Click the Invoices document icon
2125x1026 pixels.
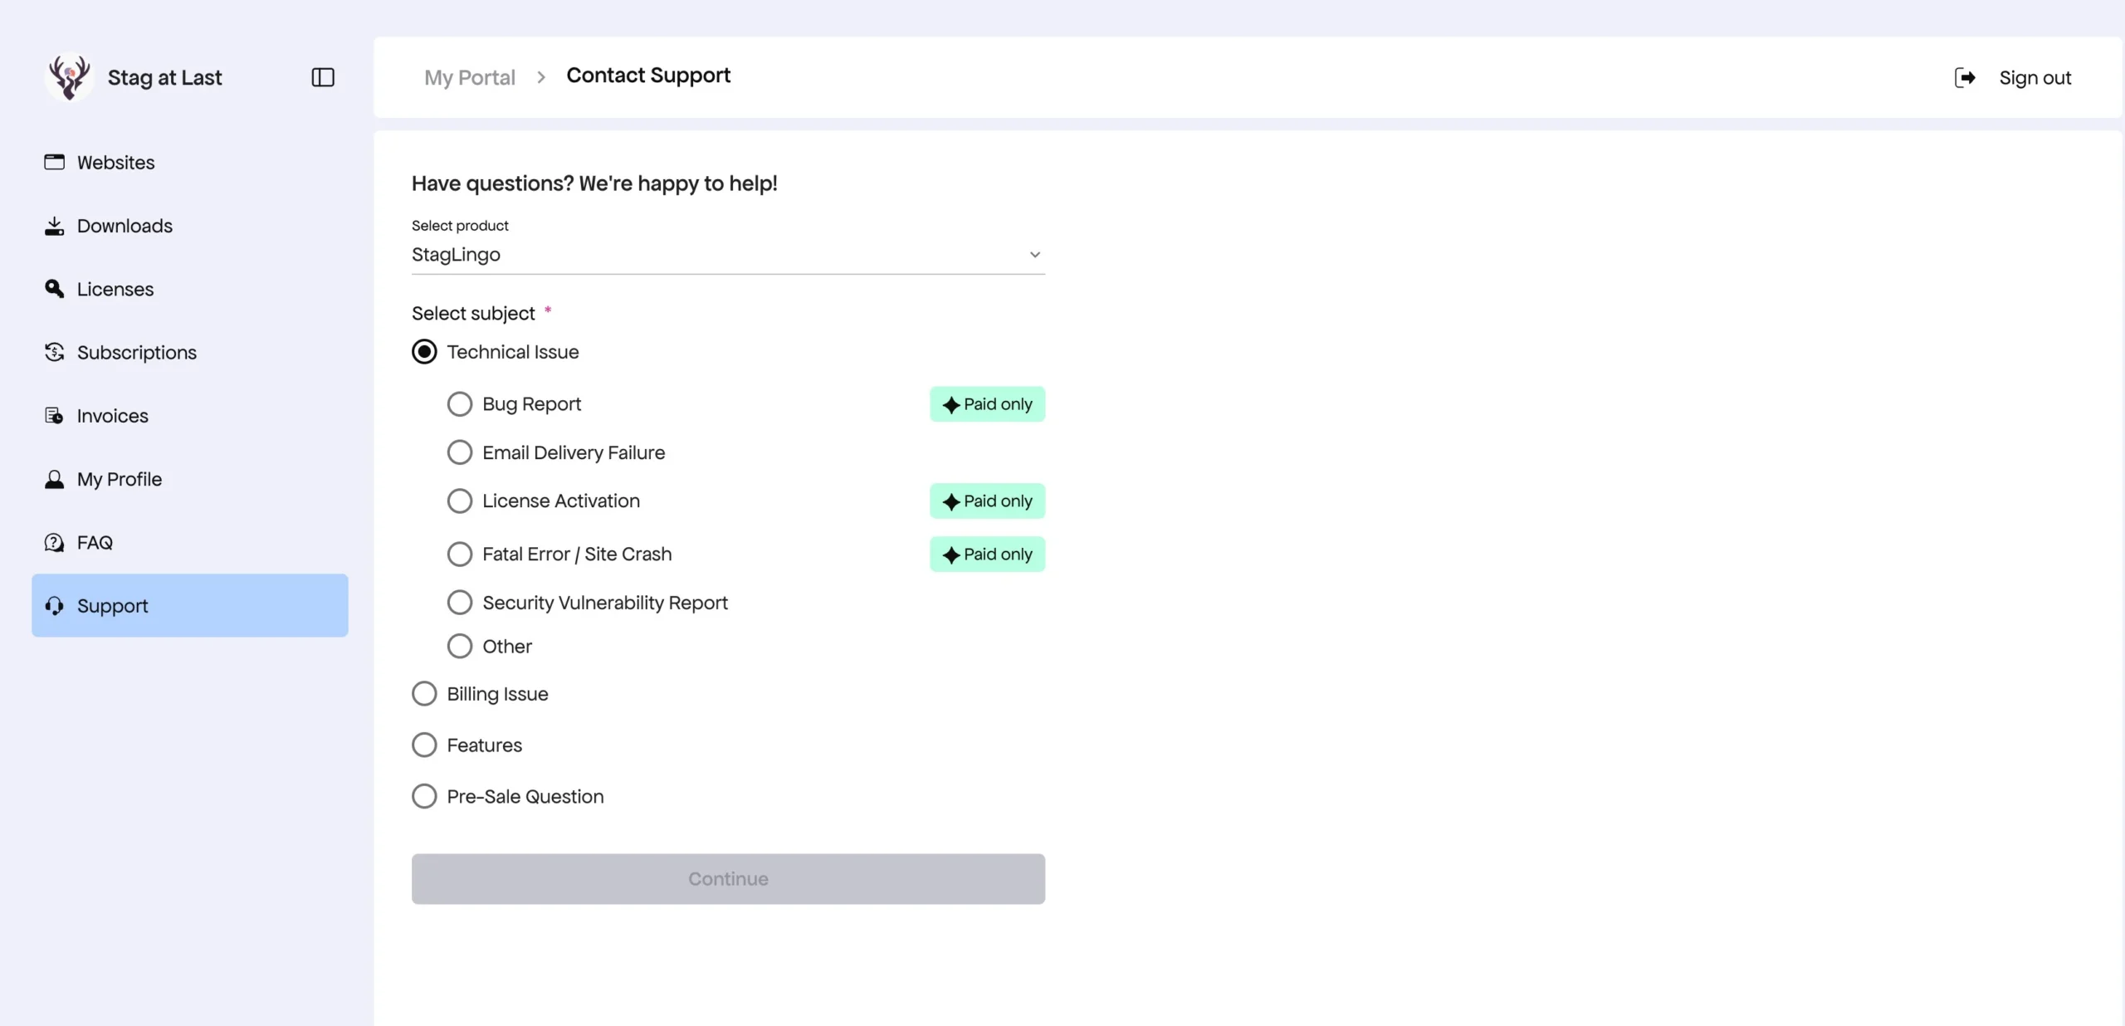tap(55, 415)
